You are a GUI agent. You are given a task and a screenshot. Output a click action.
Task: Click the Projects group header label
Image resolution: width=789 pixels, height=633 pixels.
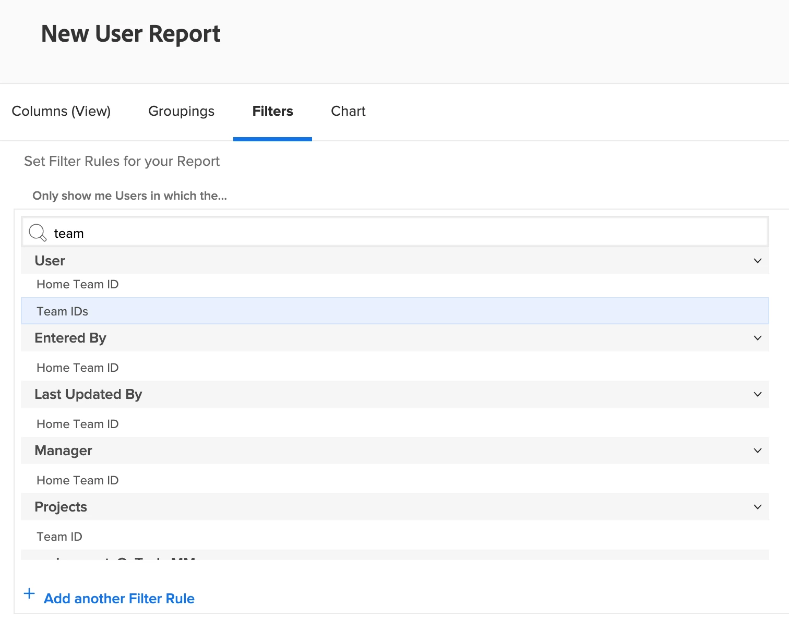61,507
